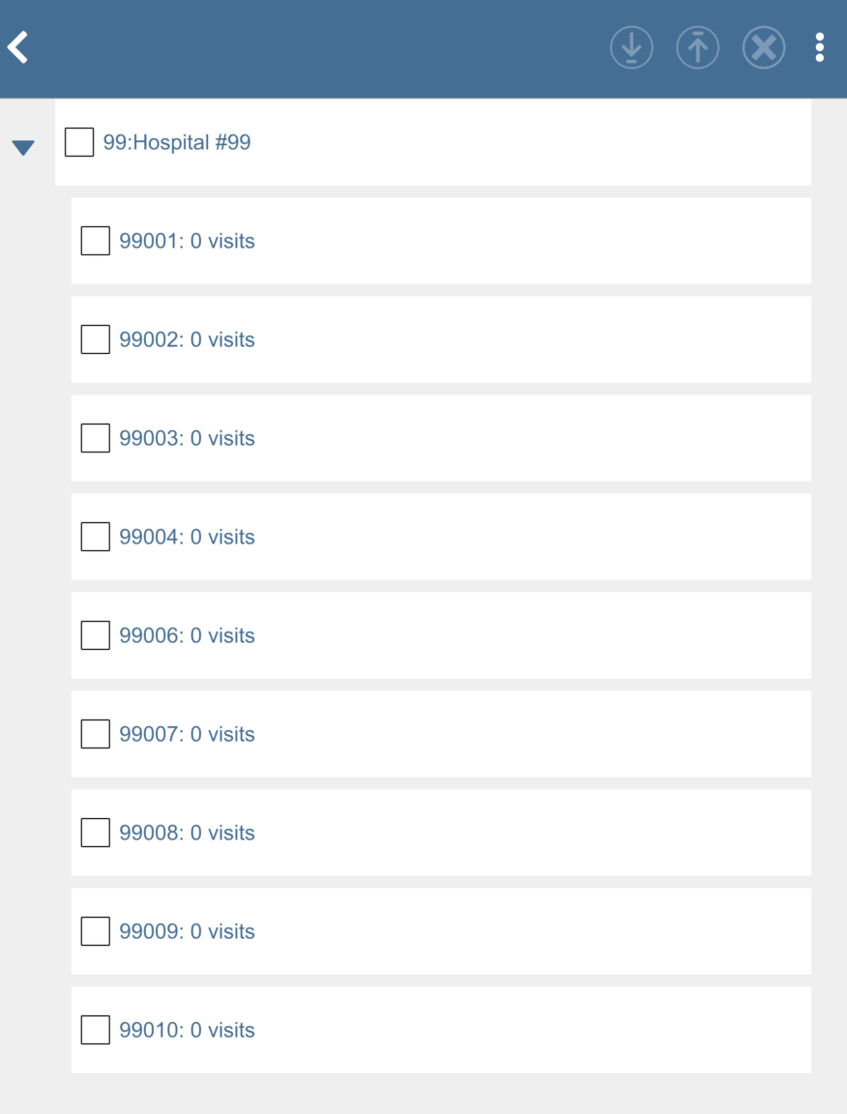Enable the 99002 checkbox
847x1114 pixels.
(x=95, y=339)
